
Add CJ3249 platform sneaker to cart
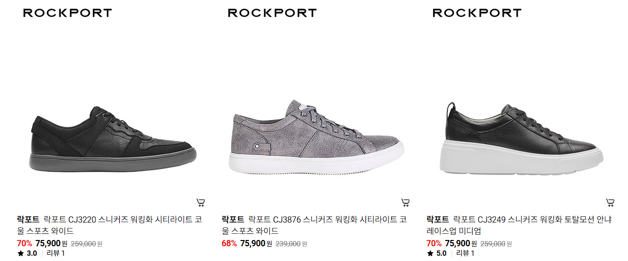pyautogui.click(x=610, y=203)
